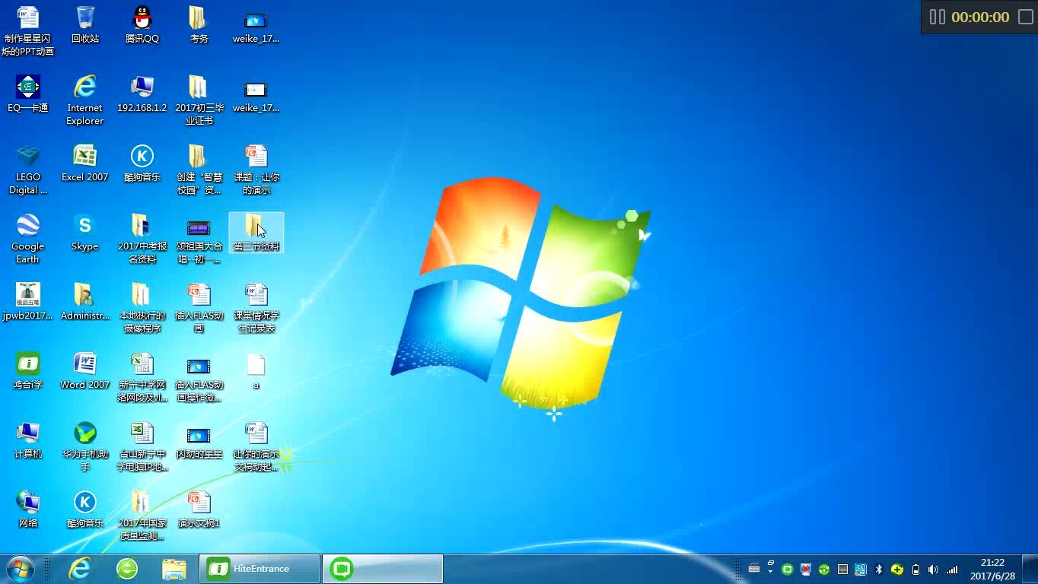The width and height of the screenshot is (1038, 584).
Task: Check battery status in the tray
Action: tap(915, 570)
